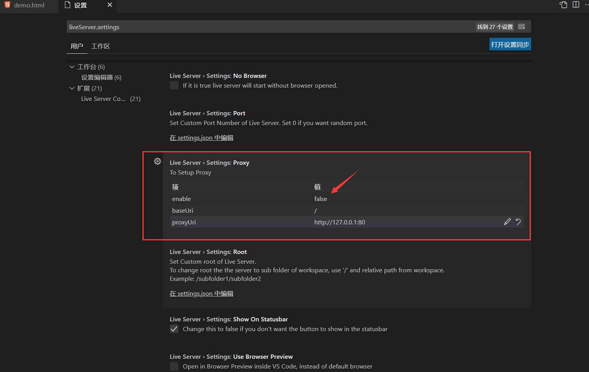Open settings JSON icon in title bar
589x372 pixels.
click(563, 5)
